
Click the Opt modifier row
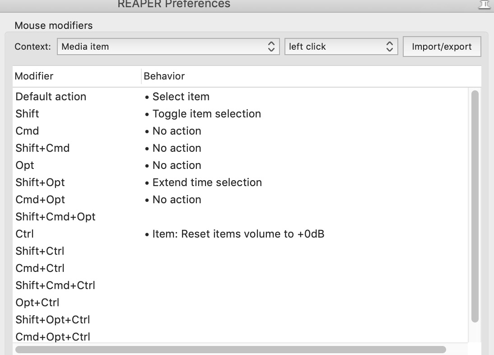click(x=25, y=165)
